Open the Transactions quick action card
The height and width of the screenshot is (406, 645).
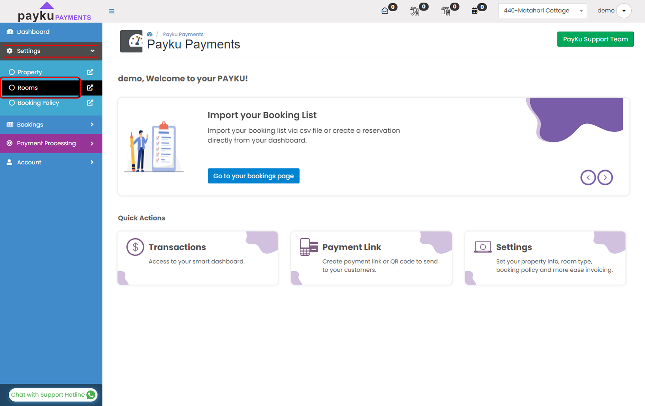(197, 258)
